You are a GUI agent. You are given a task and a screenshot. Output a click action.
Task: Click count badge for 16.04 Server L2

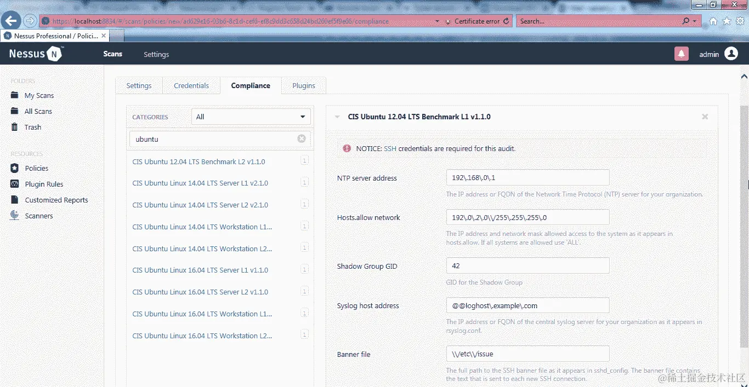tap(304, 291)
